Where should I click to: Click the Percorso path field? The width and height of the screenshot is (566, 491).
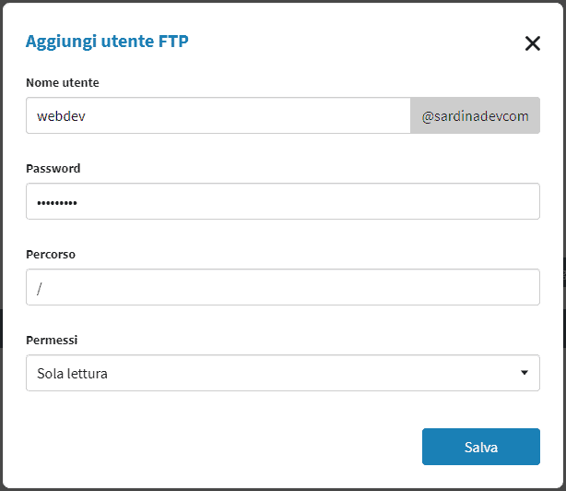pos(282,287)
